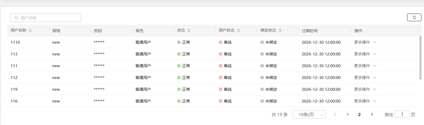This screenshot has height=125, width=424.
Task: Select user name cell 113
Action: (14, 54)
